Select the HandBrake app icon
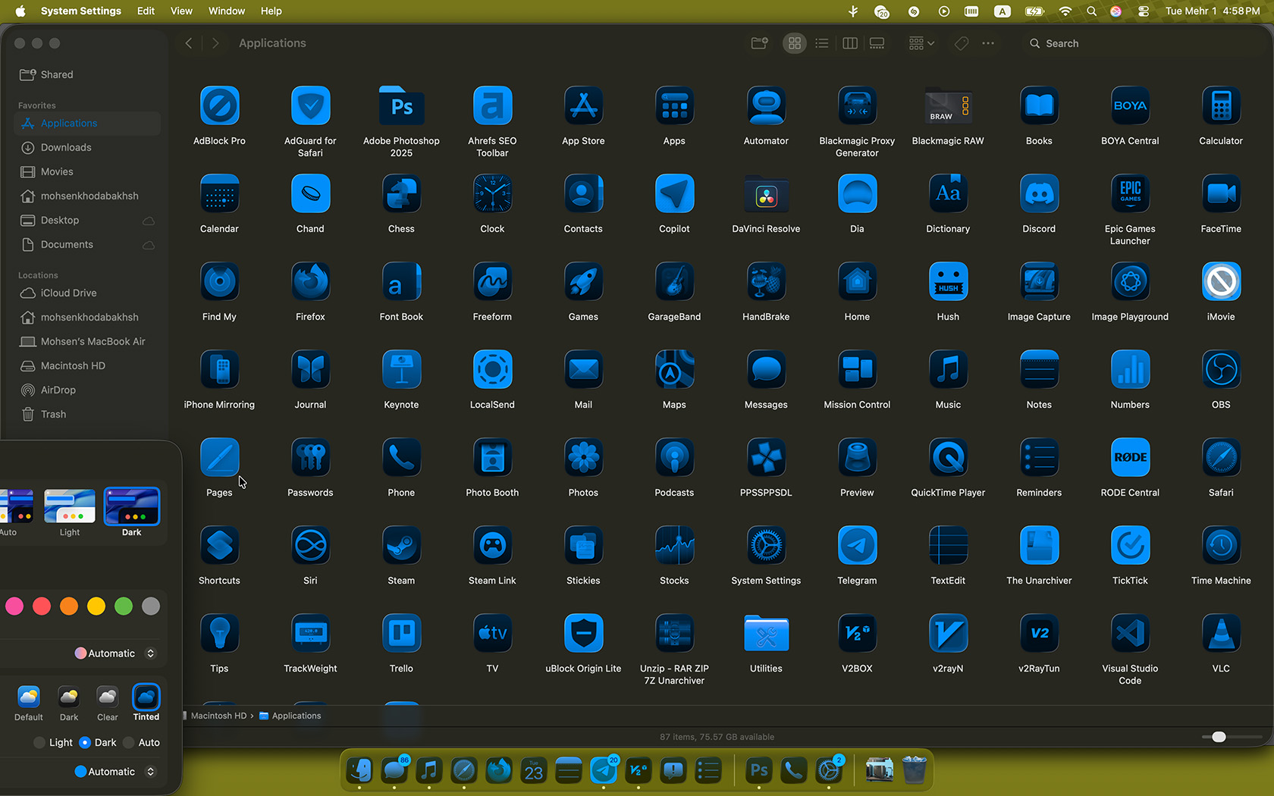 pyautogui.click(x=766, y=282)
